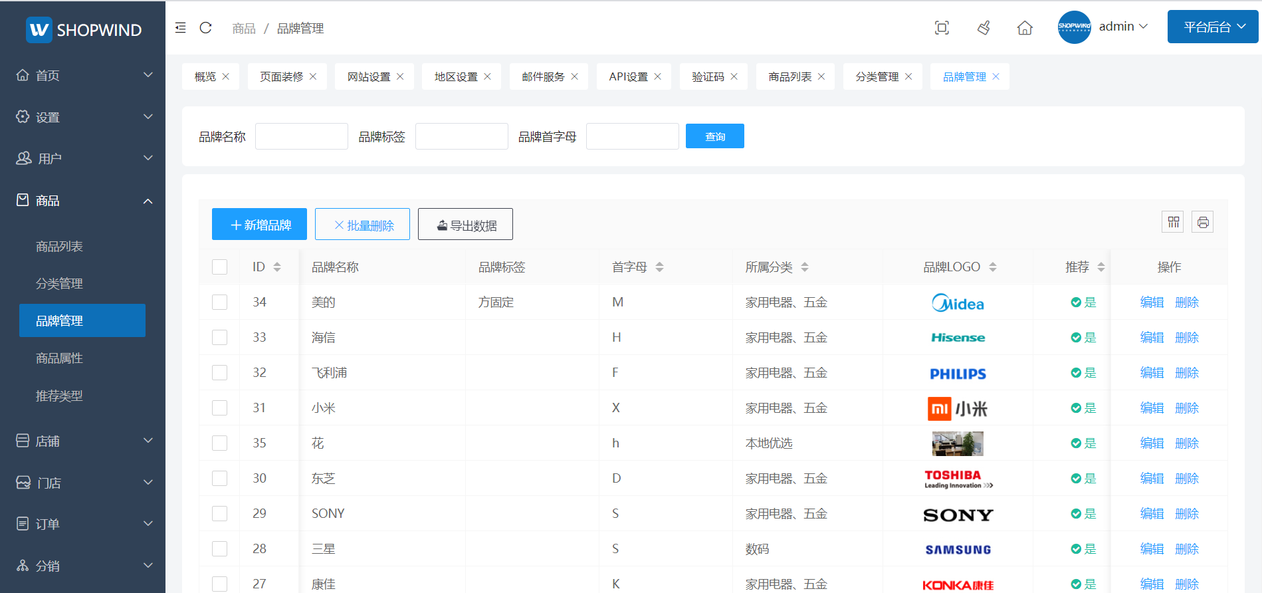The height and width of the screenshot is (593, 1262).
Task: Click the 新增品牌 button
Action: 259,224
